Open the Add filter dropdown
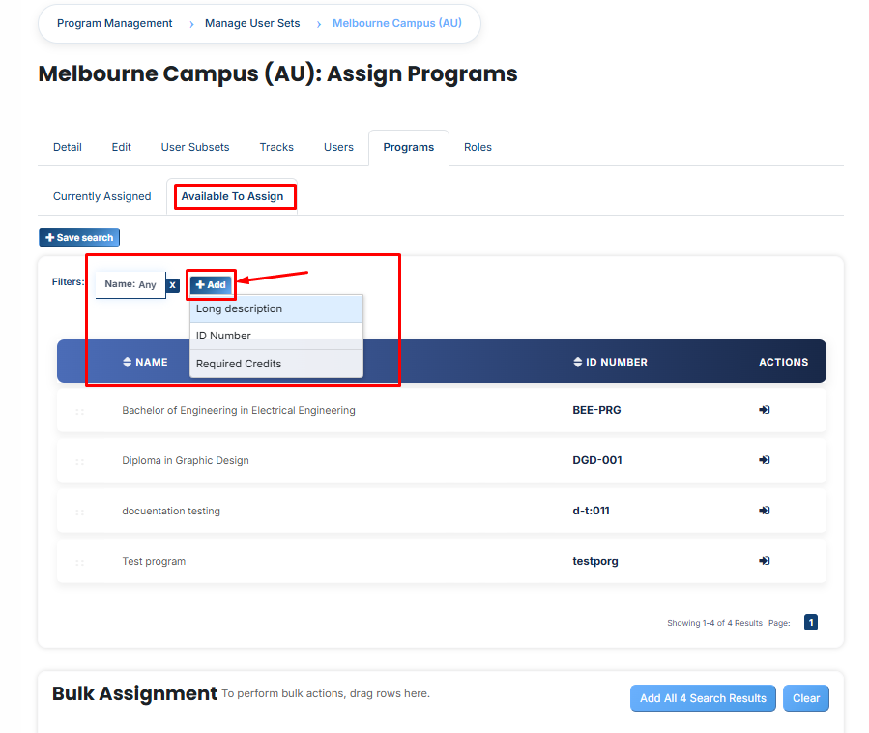This screenshot has width=869, height=733. [211, 285]
